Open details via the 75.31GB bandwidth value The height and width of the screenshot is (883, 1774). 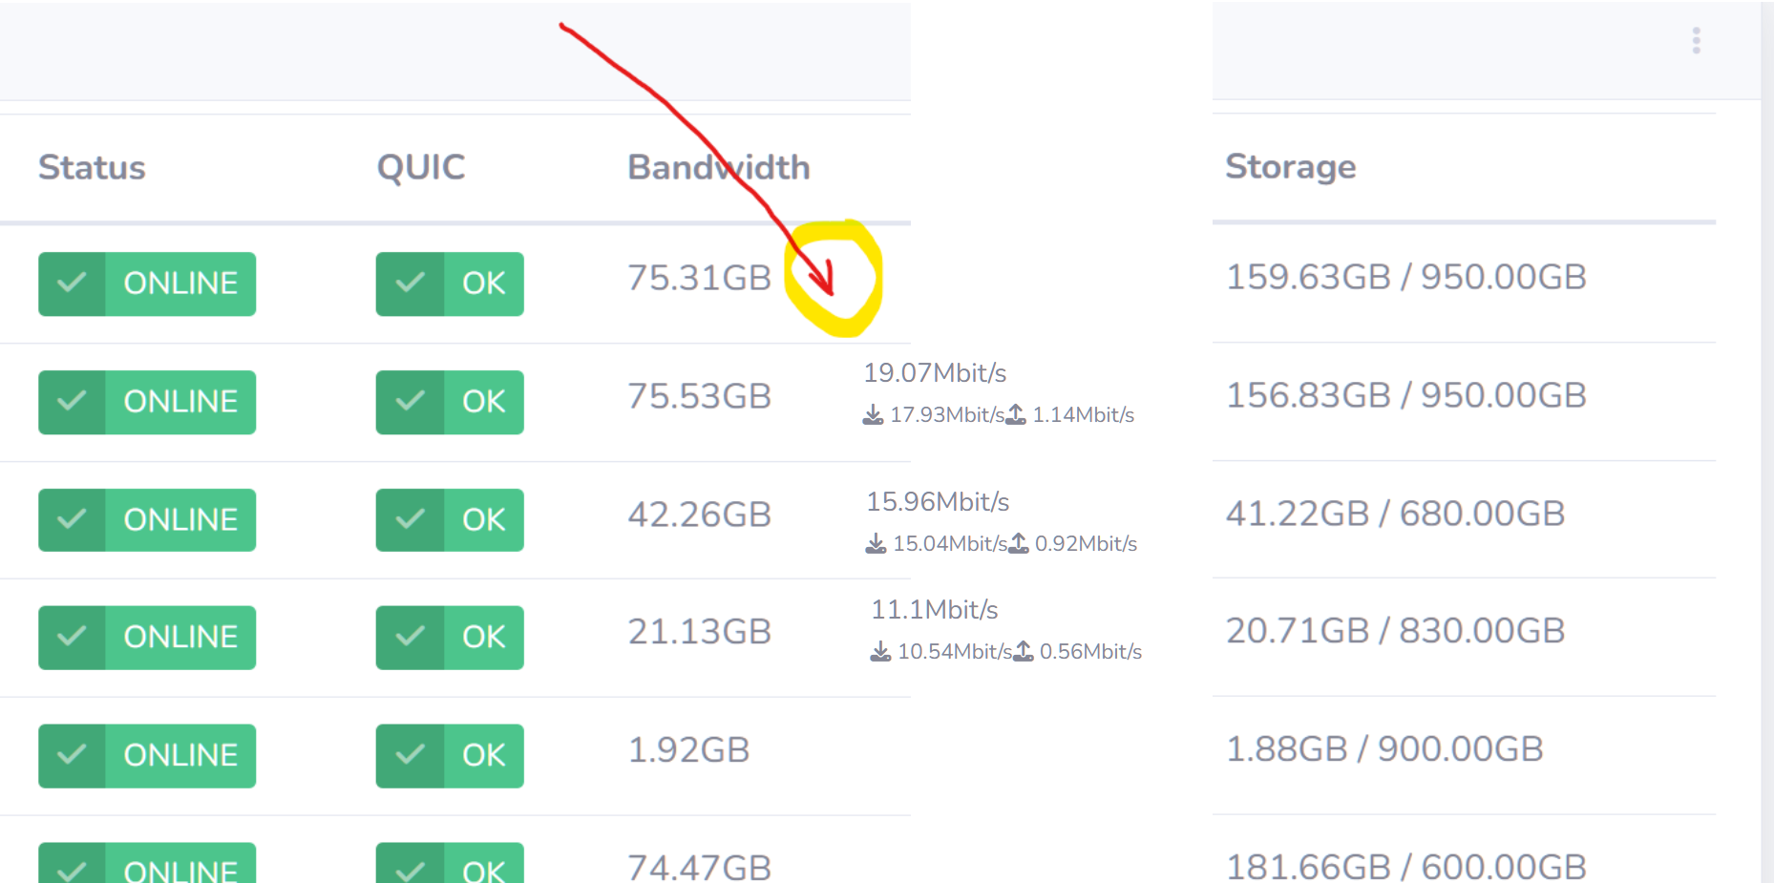700,277
